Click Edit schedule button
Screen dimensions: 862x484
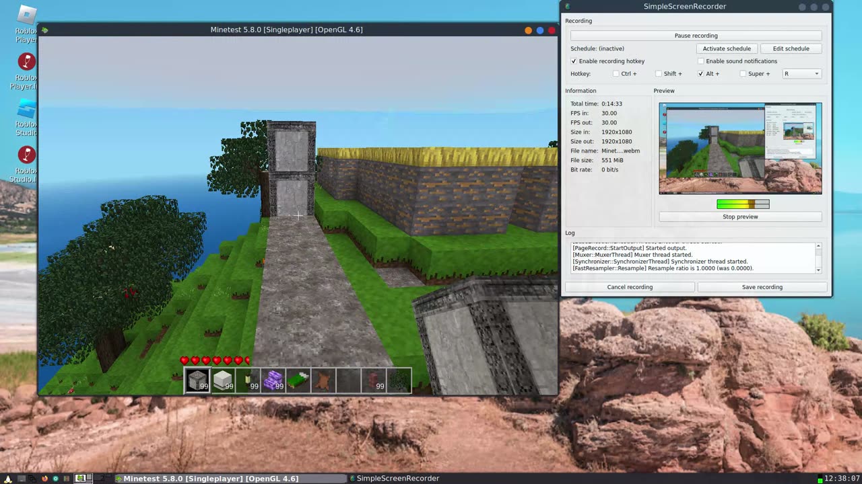[x=791, y=48]
